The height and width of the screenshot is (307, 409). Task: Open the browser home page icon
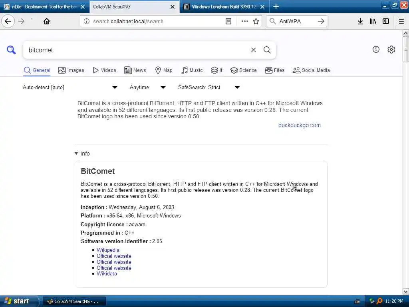[x=47, y=21]
